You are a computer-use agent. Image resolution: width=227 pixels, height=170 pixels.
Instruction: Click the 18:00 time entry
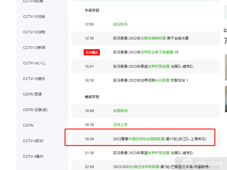pyautogui.click(x=89, y=111)
